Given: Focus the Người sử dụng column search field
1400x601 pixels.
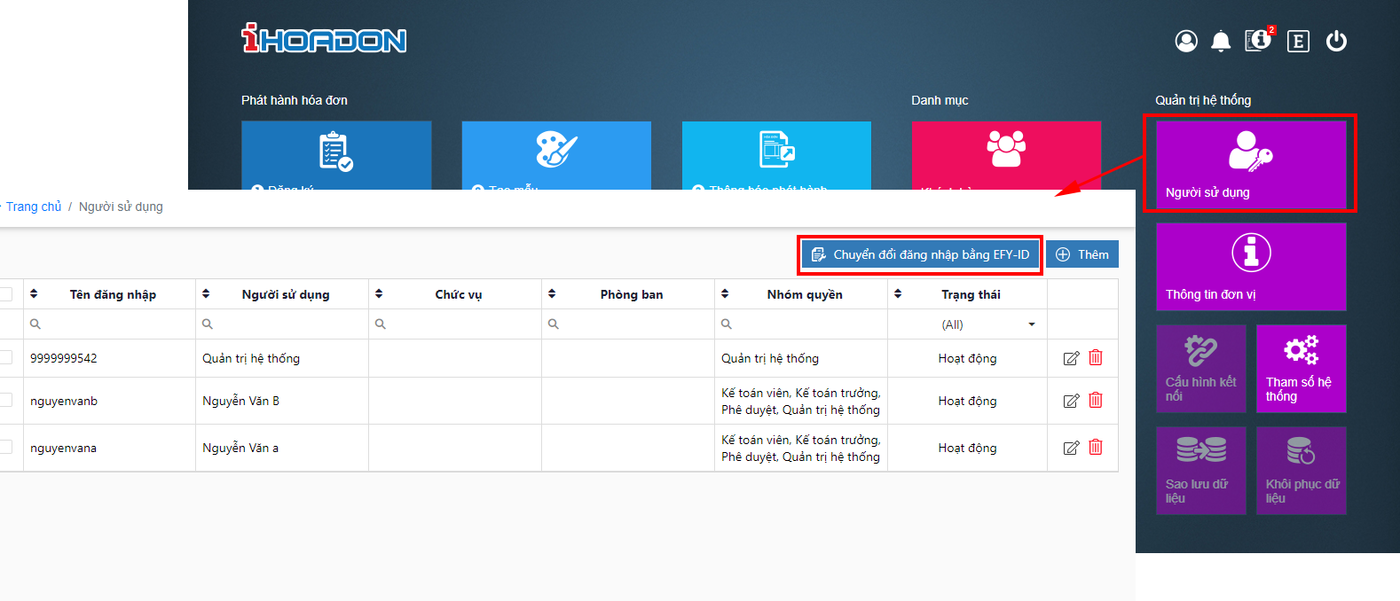Looking at the screenshot, I should 282,324.
